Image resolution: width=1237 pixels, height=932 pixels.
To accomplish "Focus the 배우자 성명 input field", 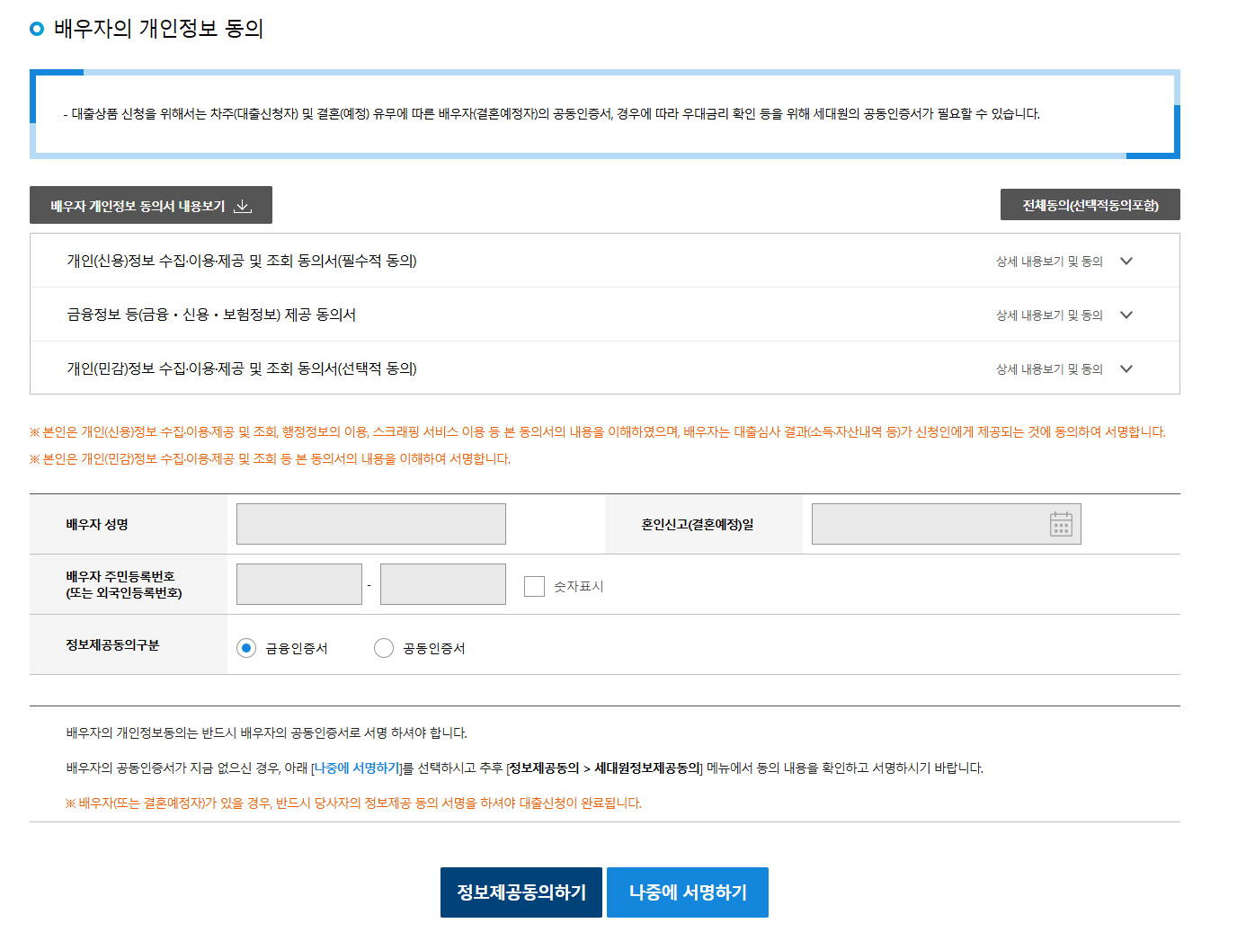I will tap(371, 524).
